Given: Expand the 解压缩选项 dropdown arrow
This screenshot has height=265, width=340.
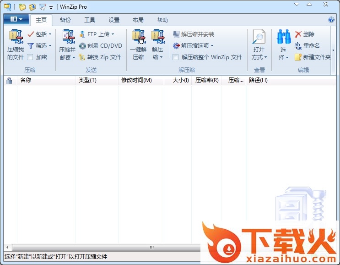Looking at the screenshot, I should (212, 45).
